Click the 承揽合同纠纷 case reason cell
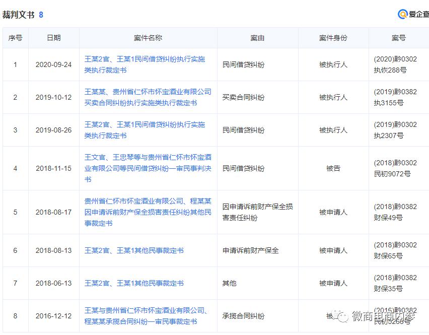Image resolution: width=429 pixels, height=335 pixels. coord(244,316)
